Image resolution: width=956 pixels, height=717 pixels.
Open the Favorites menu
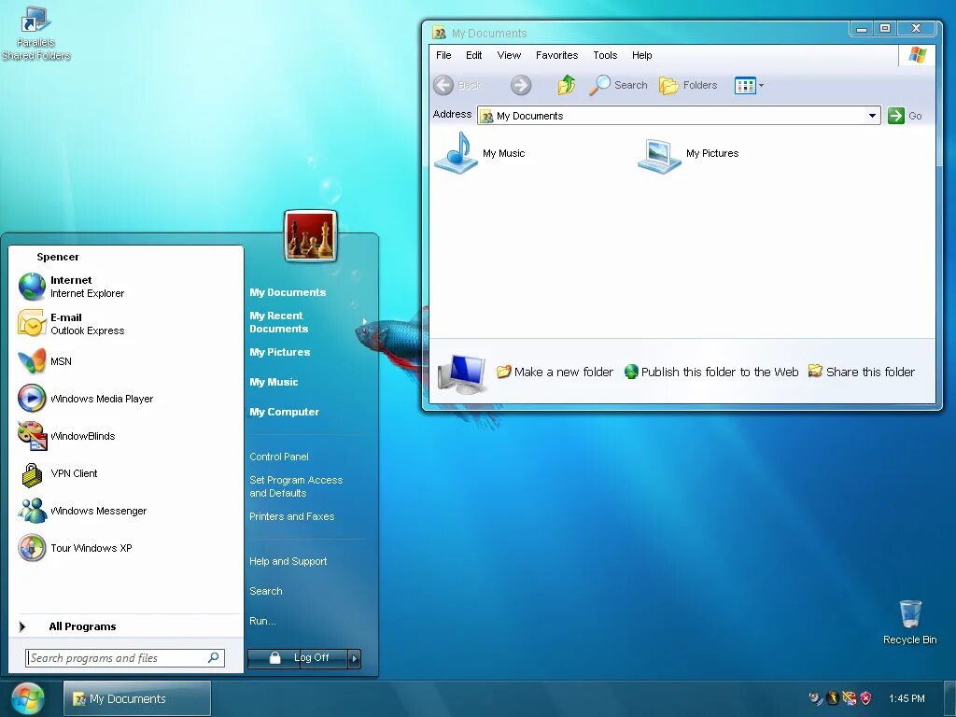tap(556, 55)
